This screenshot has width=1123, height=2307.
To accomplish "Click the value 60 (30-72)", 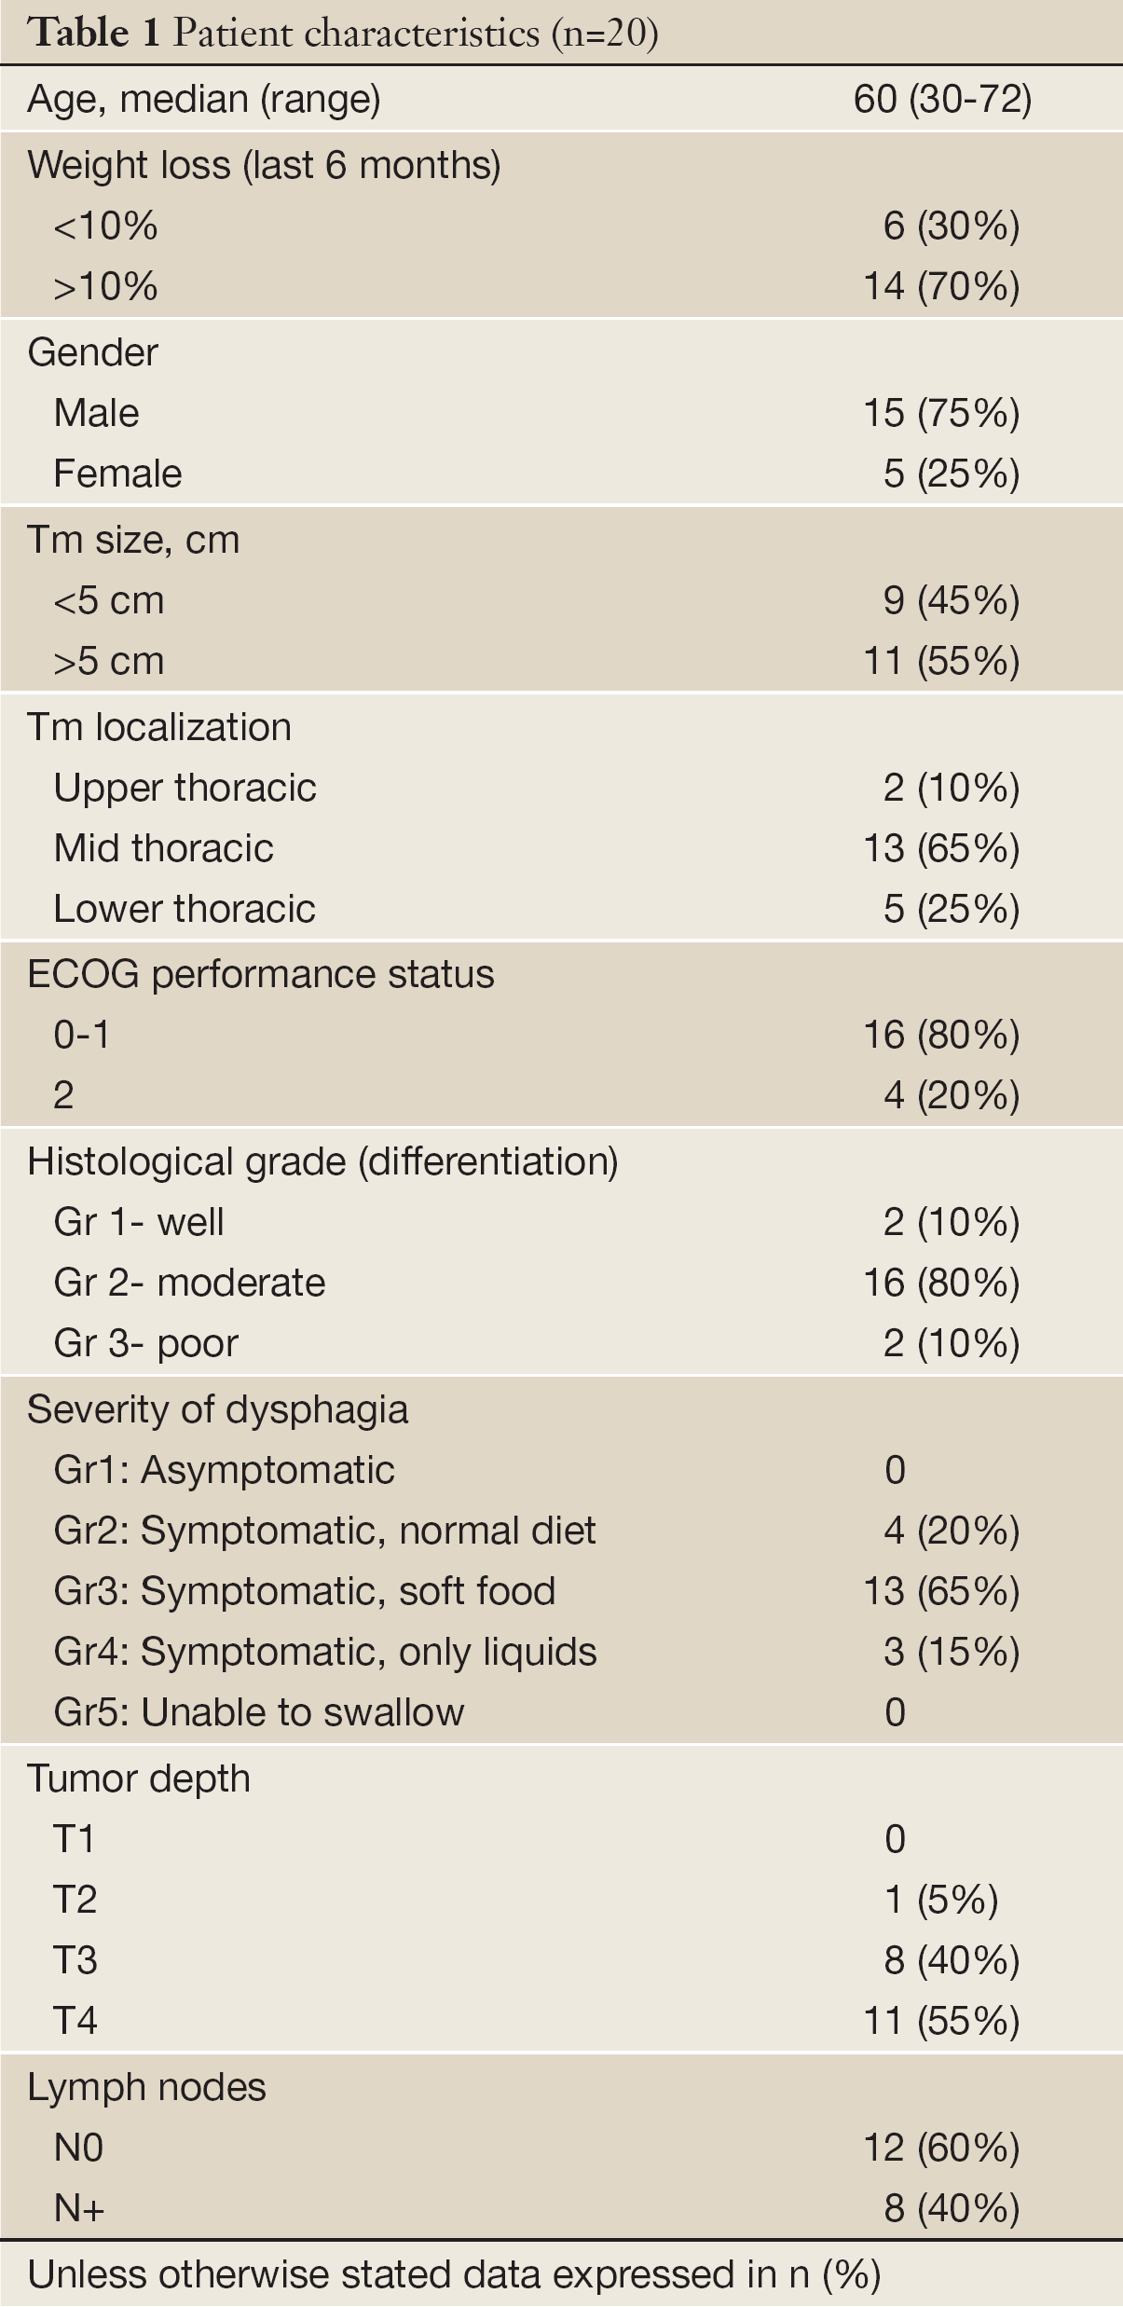I will pos(942,99).
